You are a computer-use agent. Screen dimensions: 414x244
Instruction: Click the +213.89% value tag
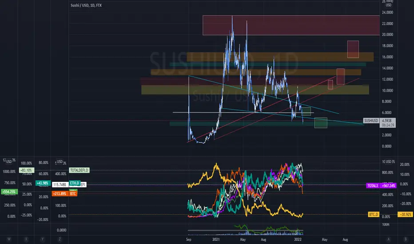point(60,193)
